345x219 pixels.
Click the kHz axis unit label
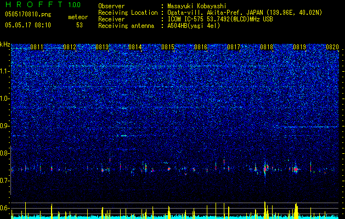5,44
